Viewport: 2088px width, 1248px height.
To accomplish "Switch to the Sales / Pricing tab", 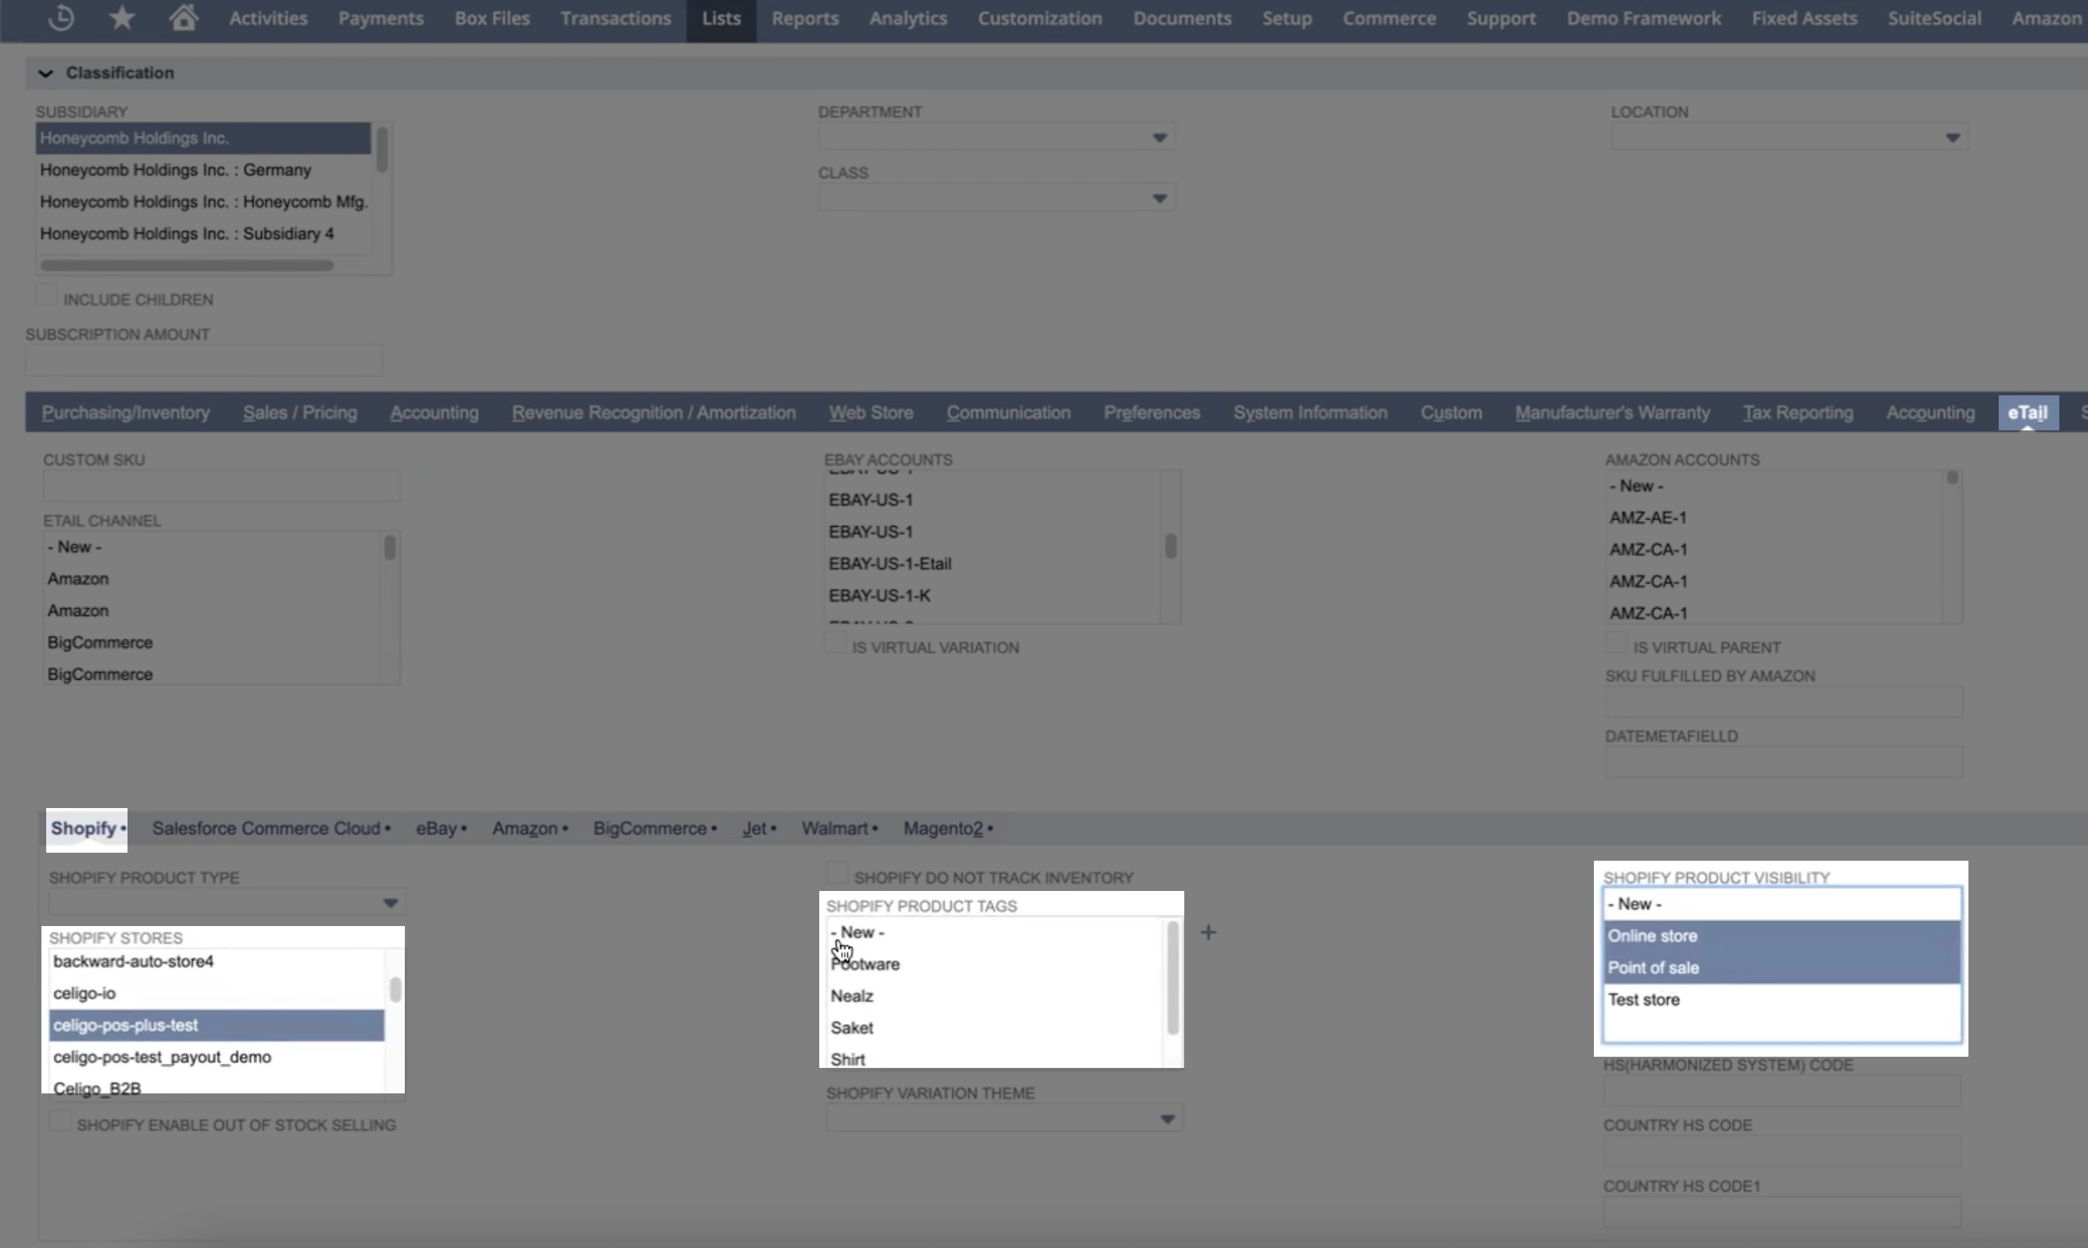I will click(300, 413).
